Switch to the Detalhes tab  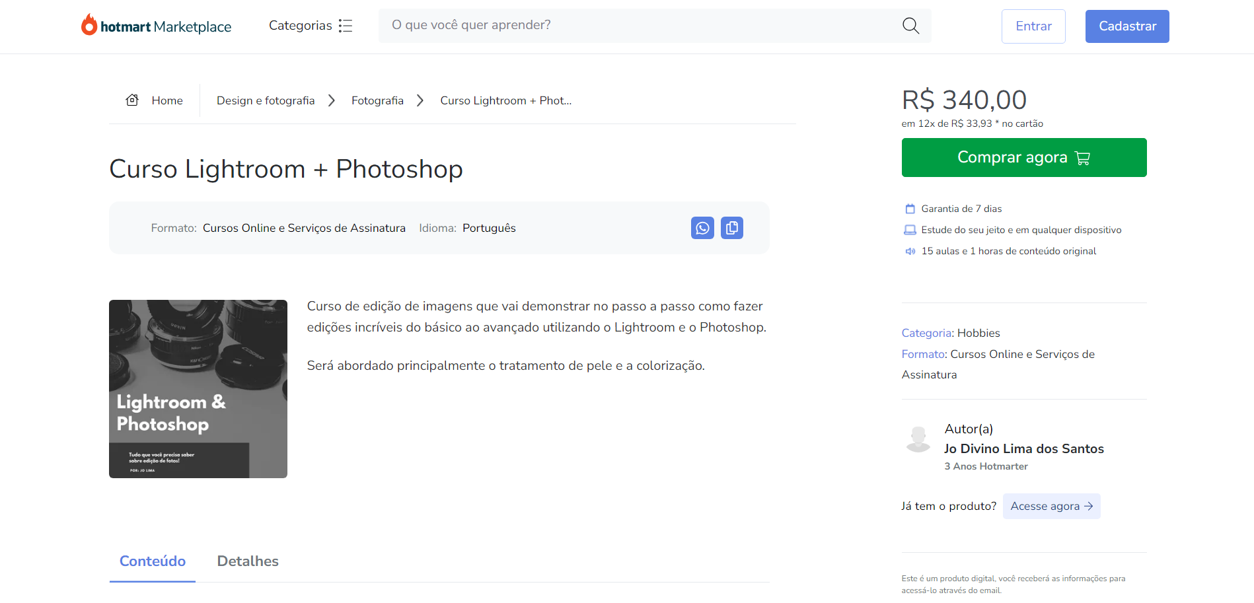point(248,561)
